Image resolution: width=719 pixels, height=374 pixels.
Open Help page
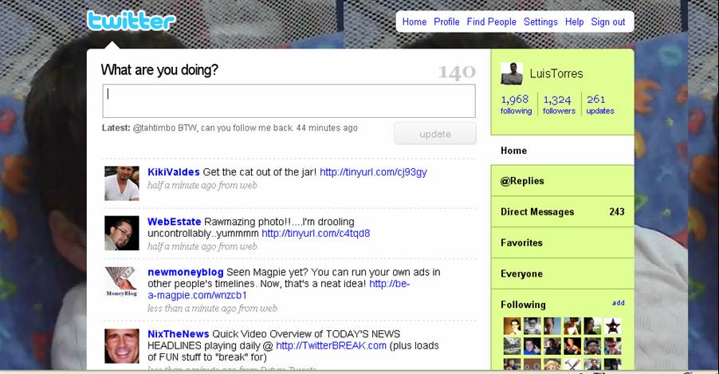(x=574, y=22)
